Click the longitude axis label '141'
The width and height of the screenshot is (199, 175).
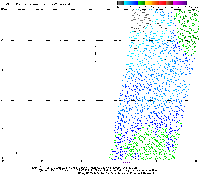[x=80, y=161]
